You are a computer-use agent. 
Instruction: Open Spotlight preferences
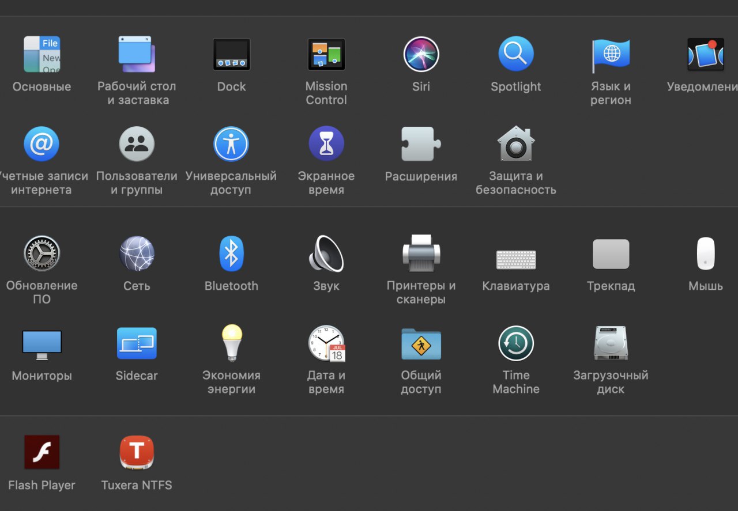tap(516, 55)
